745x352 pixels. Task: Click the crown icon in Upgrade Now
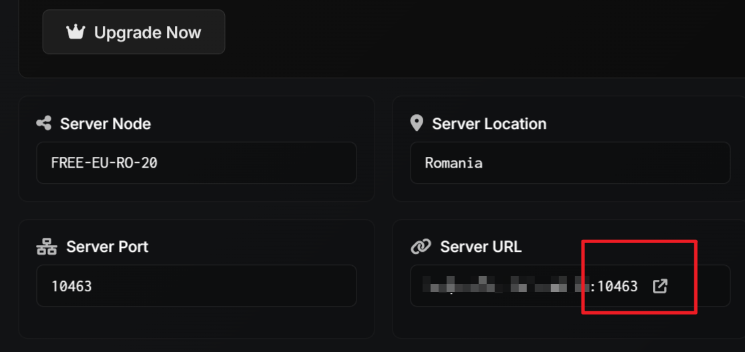point(75,32)
